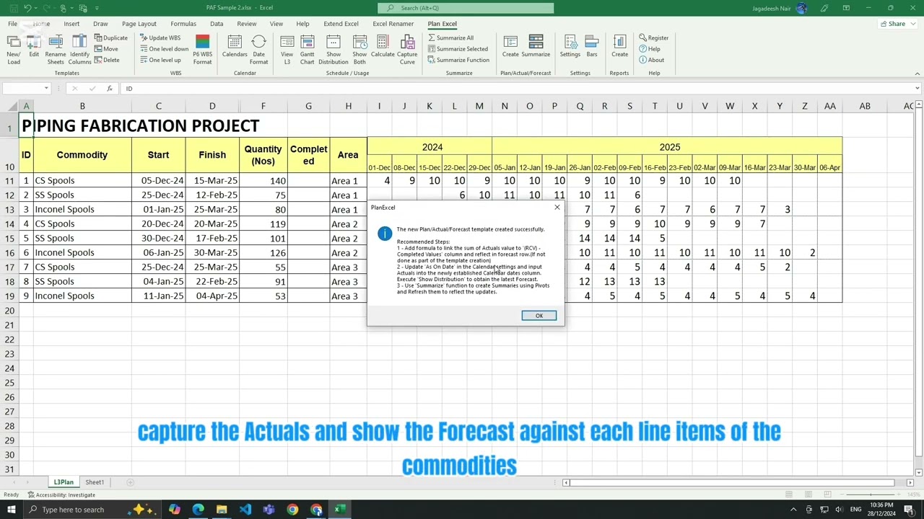Viewport: 924px width, 519px height.
Task: Click Update WBS
Action: (x=160, y=37)
